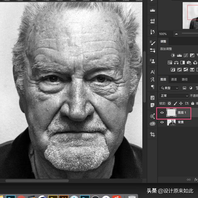This screenshot has height=198, width=198.
Task: Add a Hue/Saturation adjustment layer
Action: pos(170,63)
